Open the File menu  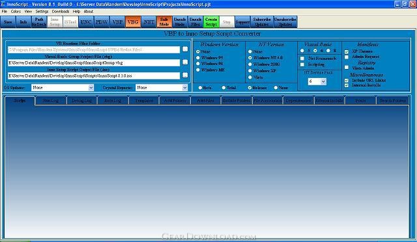point(5,12)
